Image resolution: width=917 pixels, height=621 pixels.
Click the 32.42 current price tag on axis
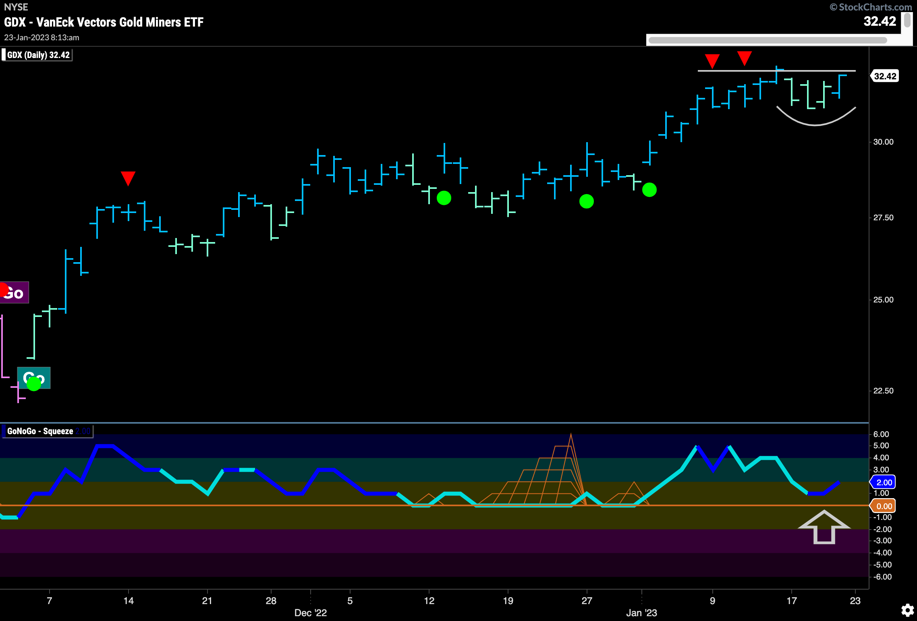pos(884,76)
